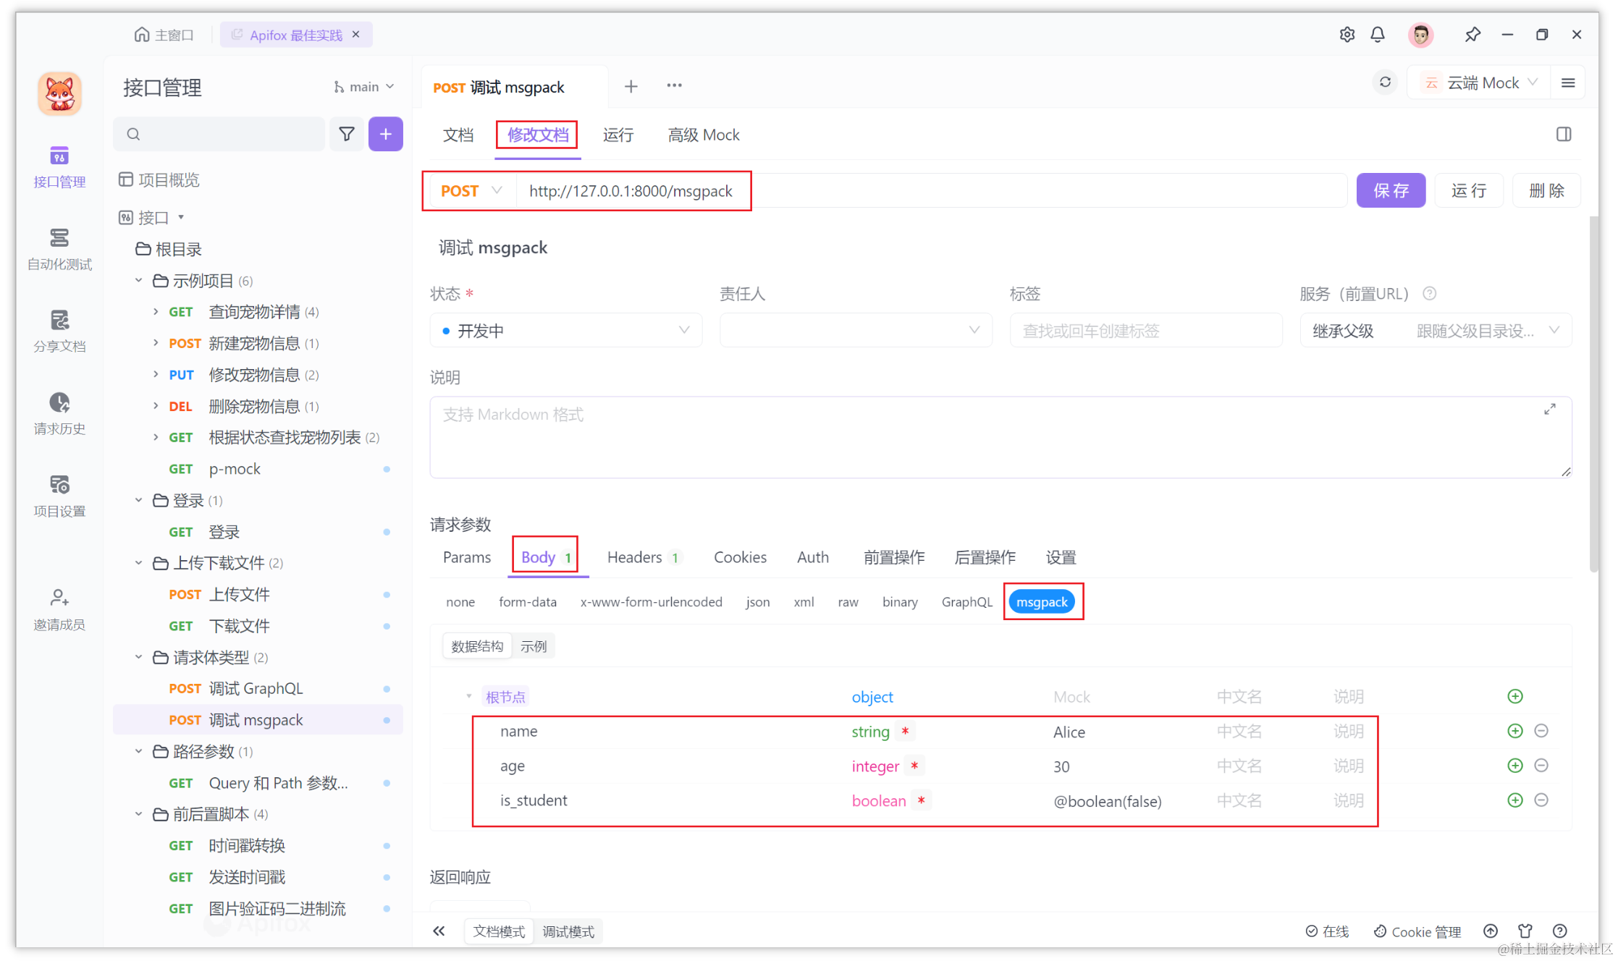Click the refresh icon beside 云端 Mock
Viewport: 1618px width, 961px height.
click(1385, 82)
